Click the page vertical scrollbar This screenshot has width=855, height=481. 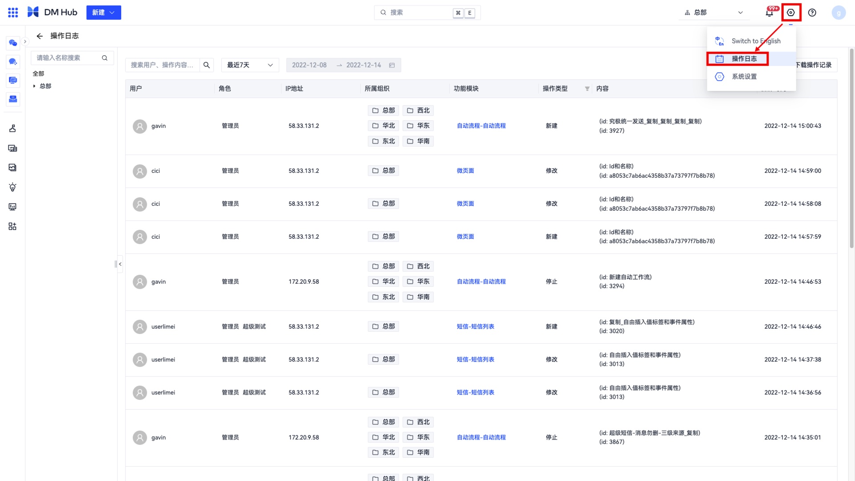[851, 148]
